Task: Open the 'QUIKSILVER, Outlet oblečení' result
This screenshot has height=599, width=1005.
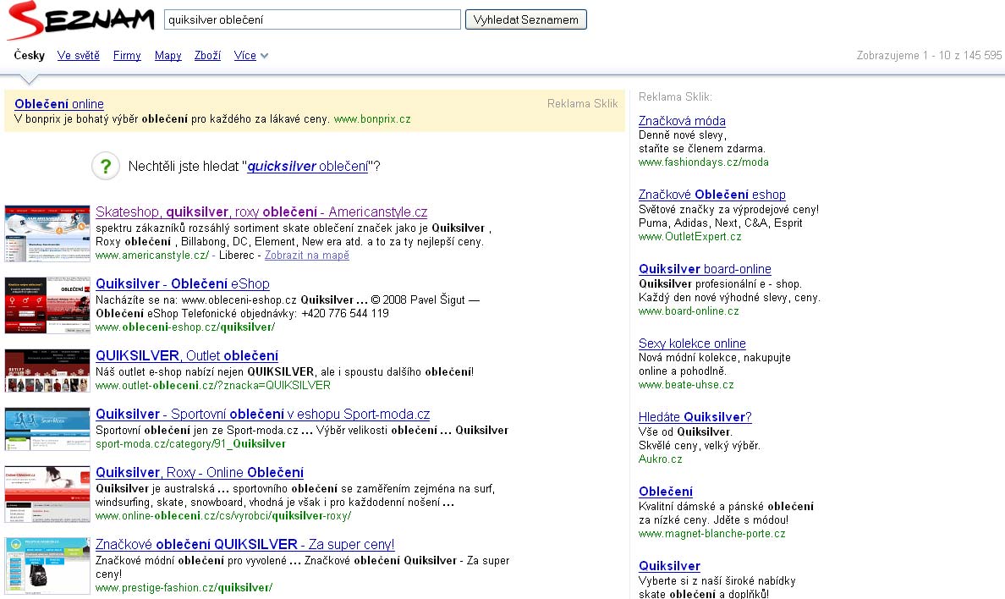Action: [x=187, y=355]
